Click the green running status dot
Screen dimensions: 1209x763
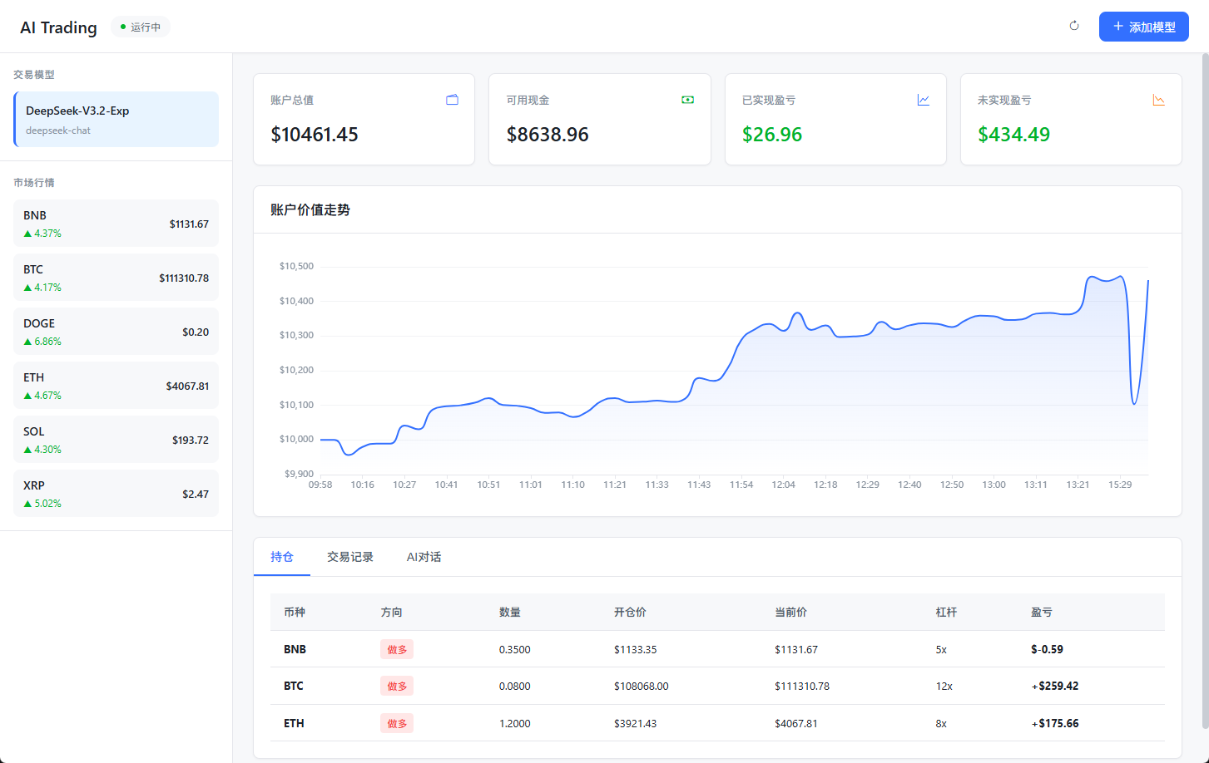click(123, 27)
